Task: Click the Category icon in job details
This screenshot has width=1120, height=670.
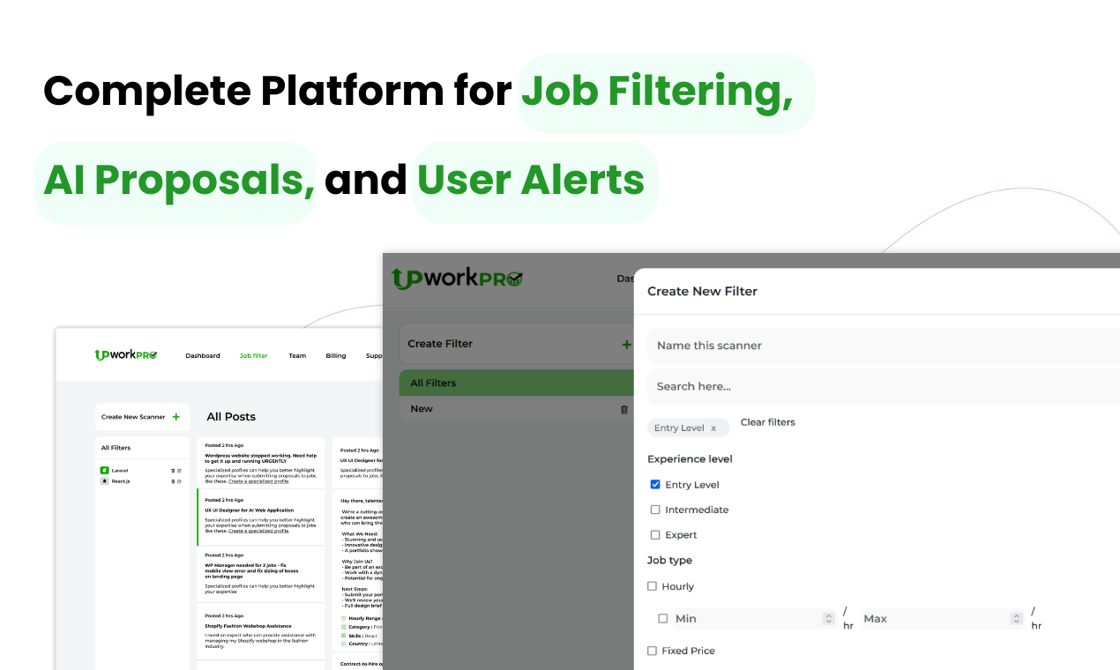Action: [344, 627]
